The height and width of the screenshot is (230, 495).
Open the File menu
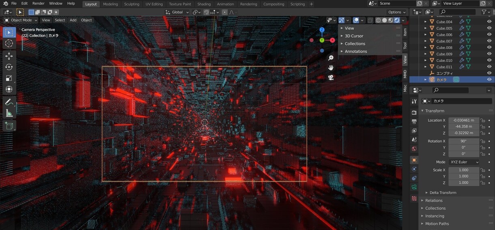(14, 4)
